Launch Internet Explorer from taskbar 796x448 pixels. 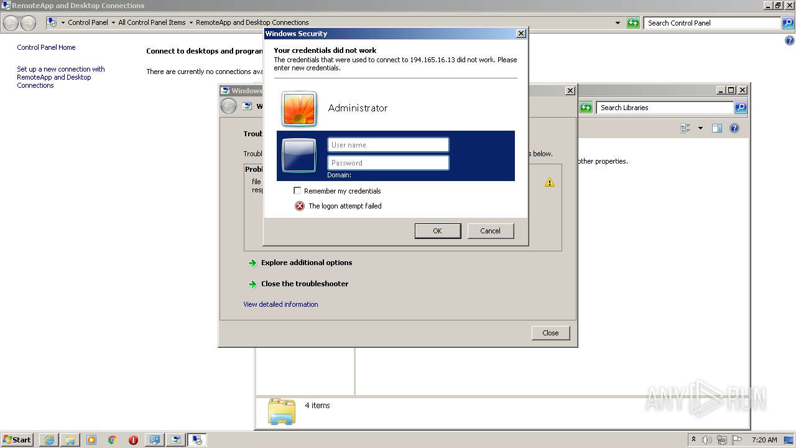tap(49, 440)
